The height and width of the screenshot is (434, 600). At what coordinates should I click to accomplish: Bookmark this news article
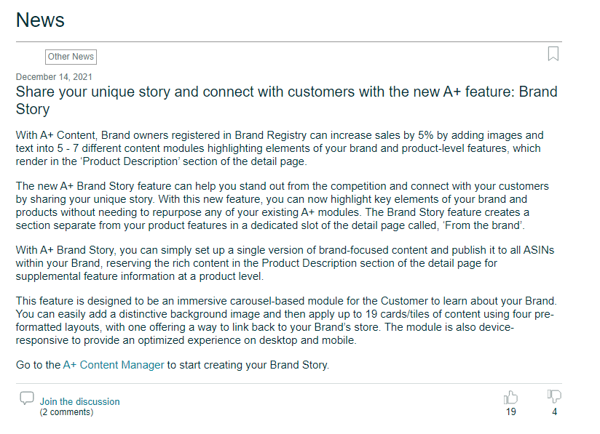click(553, 54)
